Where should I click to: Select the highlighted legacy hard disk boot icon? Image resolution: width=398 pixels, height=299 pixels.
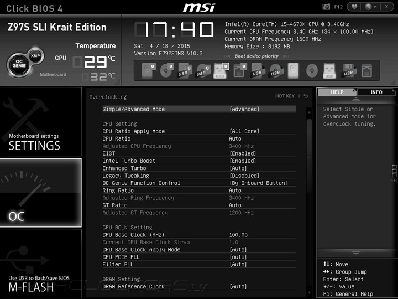(293, 70)
